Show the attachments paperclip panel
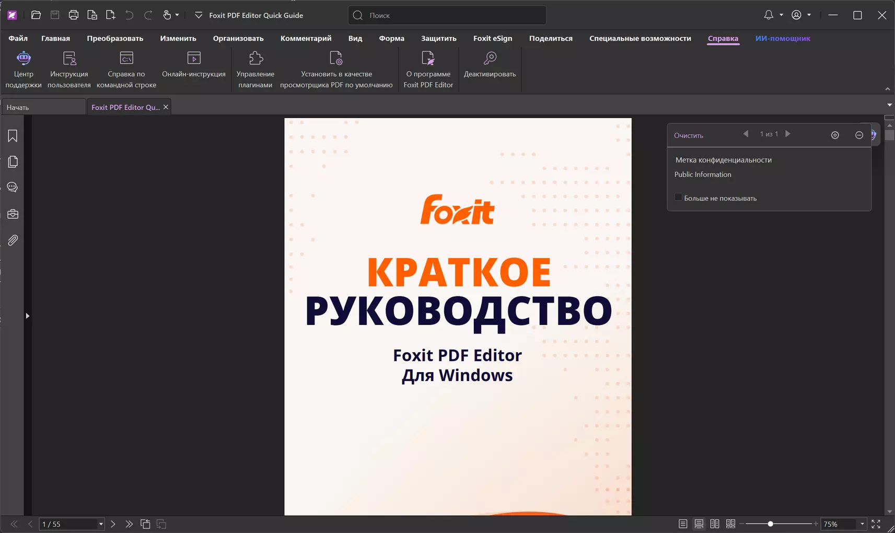The width and height of the screenshot is (895, 533). pos(13,240)
